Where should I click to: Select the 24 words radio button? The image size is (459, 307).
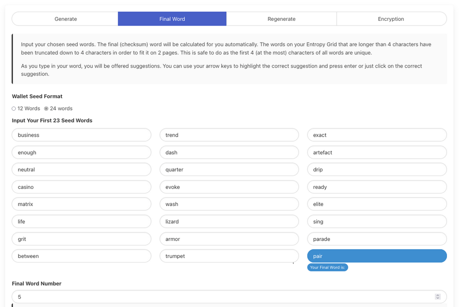tap(45, 108)
